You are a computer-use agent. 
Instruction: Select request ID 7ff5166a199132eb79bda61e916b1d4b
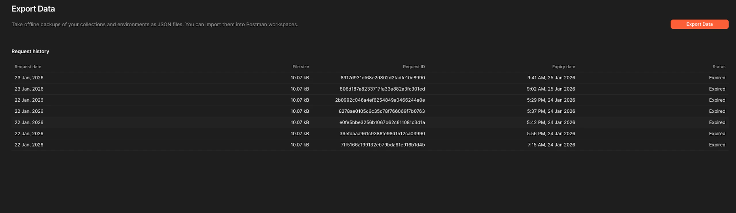(383, 145)
